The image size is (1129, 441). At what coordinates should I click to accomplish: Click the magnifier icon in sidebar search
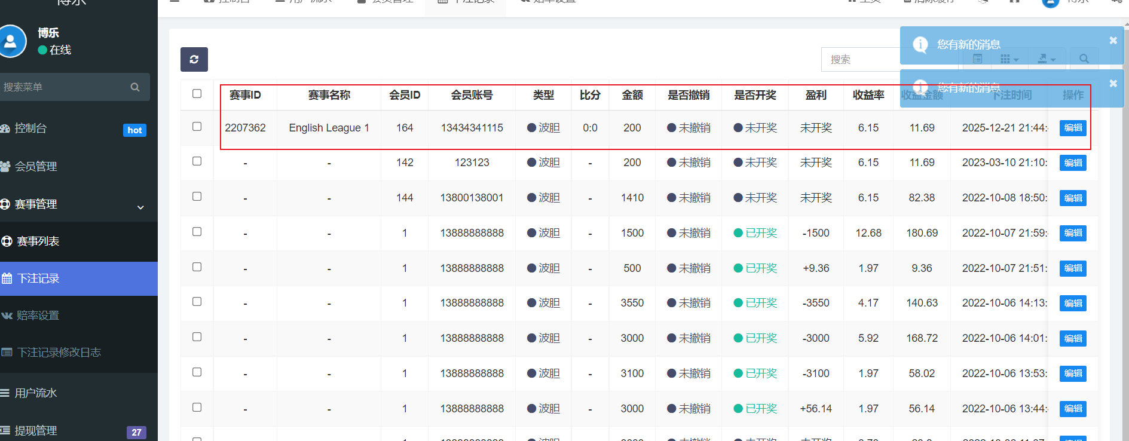135,87
